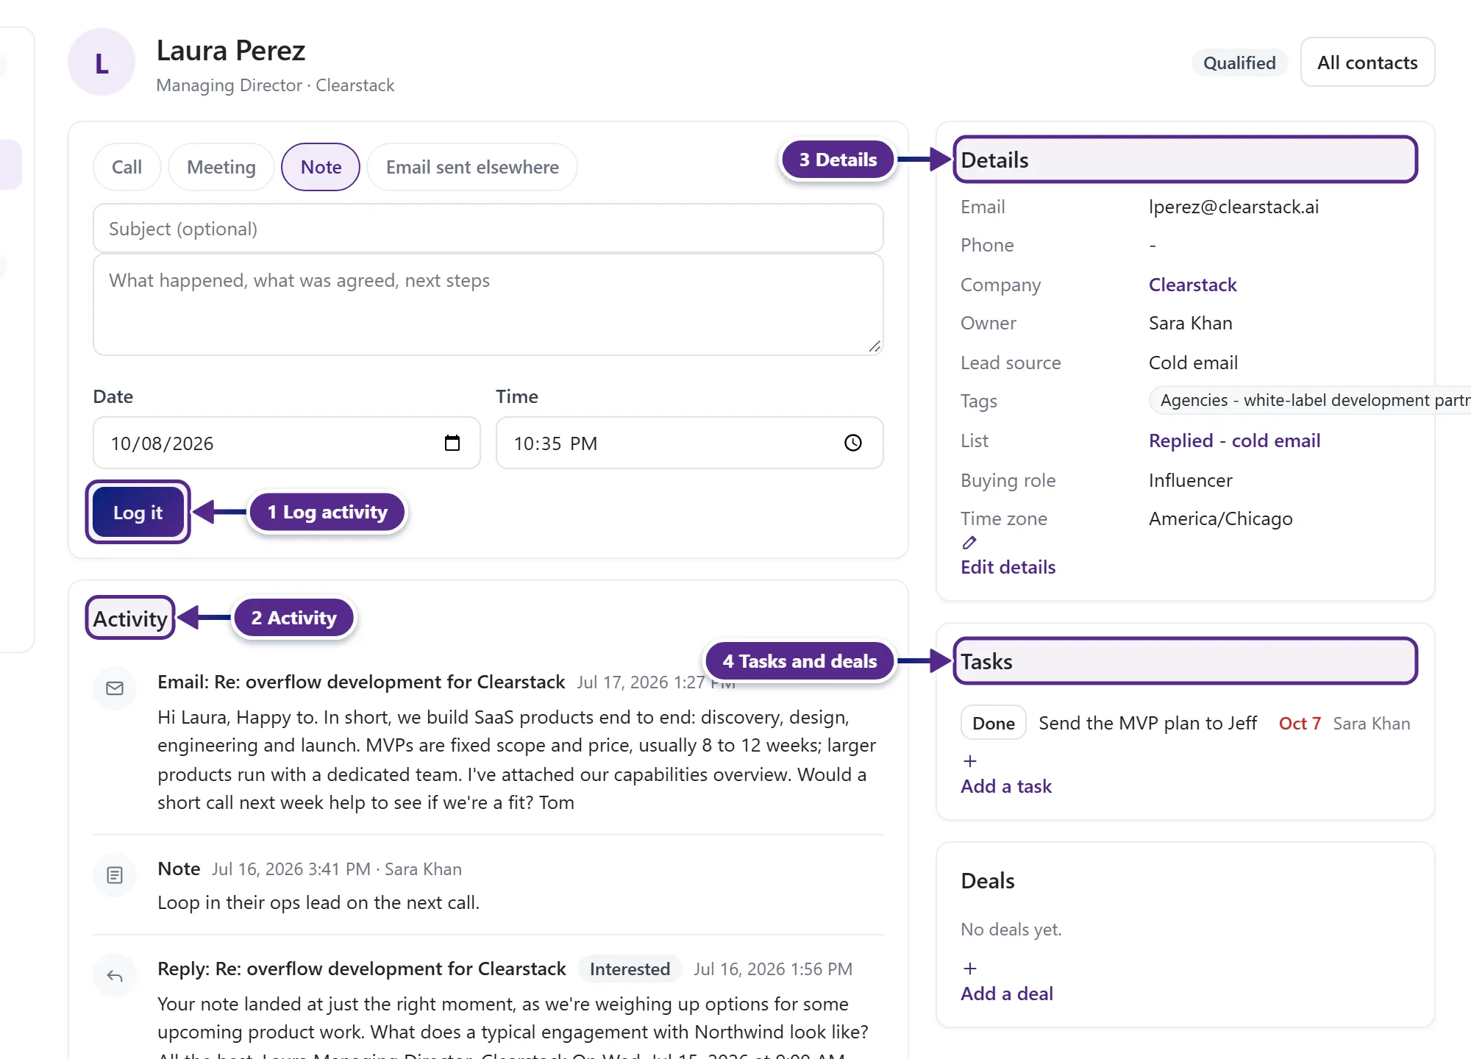Click Laura Perez's avatar with letter L
The image size is (1471, 1059).
(x=101, y=63)
